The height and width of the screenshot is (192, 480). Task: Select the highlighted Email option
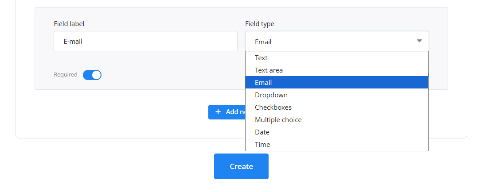pos(337,83)
